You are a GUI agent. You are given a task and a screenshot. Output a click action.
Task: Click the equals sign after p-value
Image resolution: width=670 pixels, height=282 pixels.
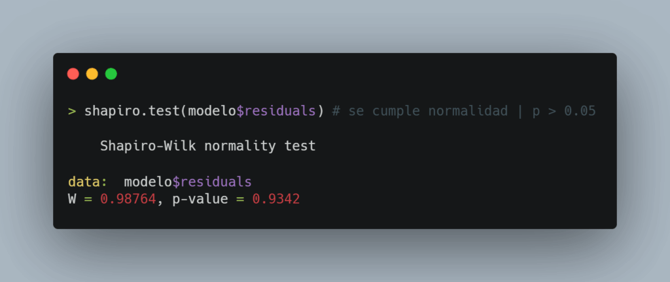(x=240, y=199)
